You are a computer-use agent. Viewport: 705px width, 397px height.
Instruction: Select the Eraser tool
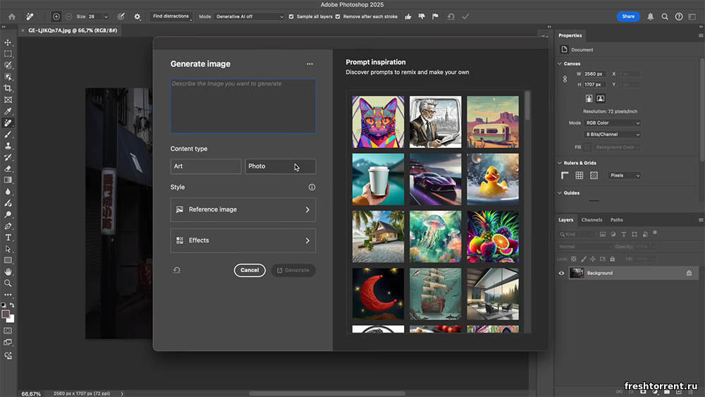tap(8, 169)
